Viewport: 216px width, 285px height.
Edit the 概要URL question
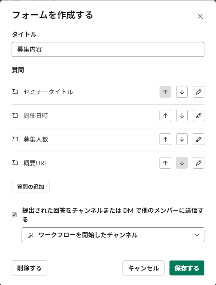199,163
